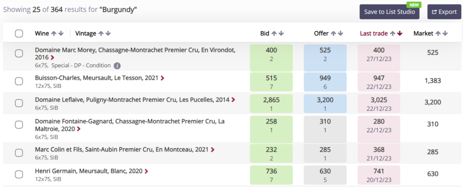
Task: Sort Vintage column descending with down arrow
Action: 108,34
